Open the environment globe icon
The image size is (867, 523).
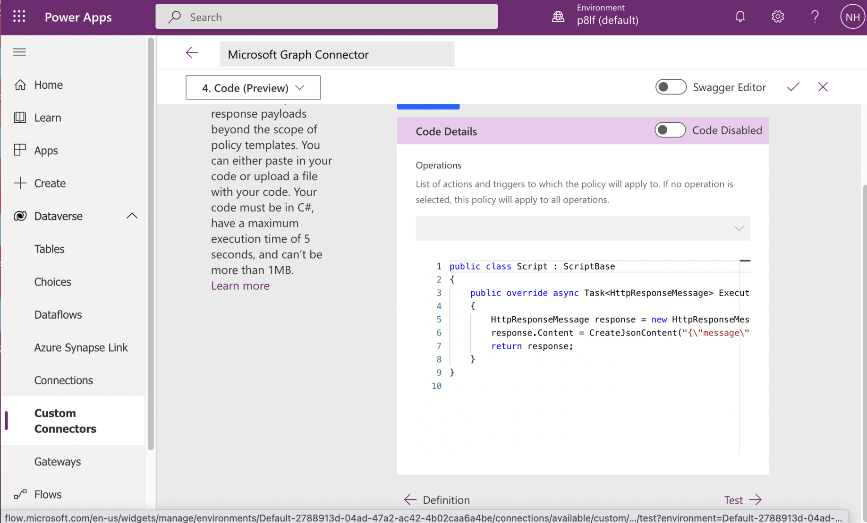(558, 17)
